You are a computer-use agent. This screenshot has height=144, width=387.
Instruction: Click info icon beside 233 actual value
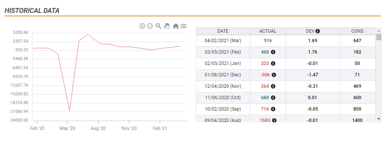tap(273, 63)
